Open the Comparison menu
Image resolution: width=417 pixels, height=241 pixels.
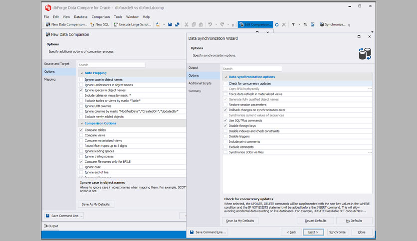101,17
